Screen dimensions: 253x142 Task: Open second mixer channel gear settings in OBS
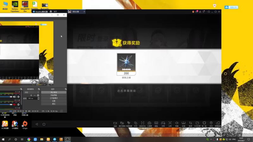point(18,104)
